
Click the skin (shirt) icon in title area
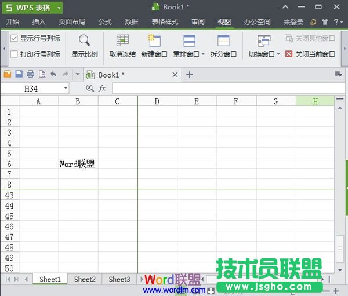[325, 22]
